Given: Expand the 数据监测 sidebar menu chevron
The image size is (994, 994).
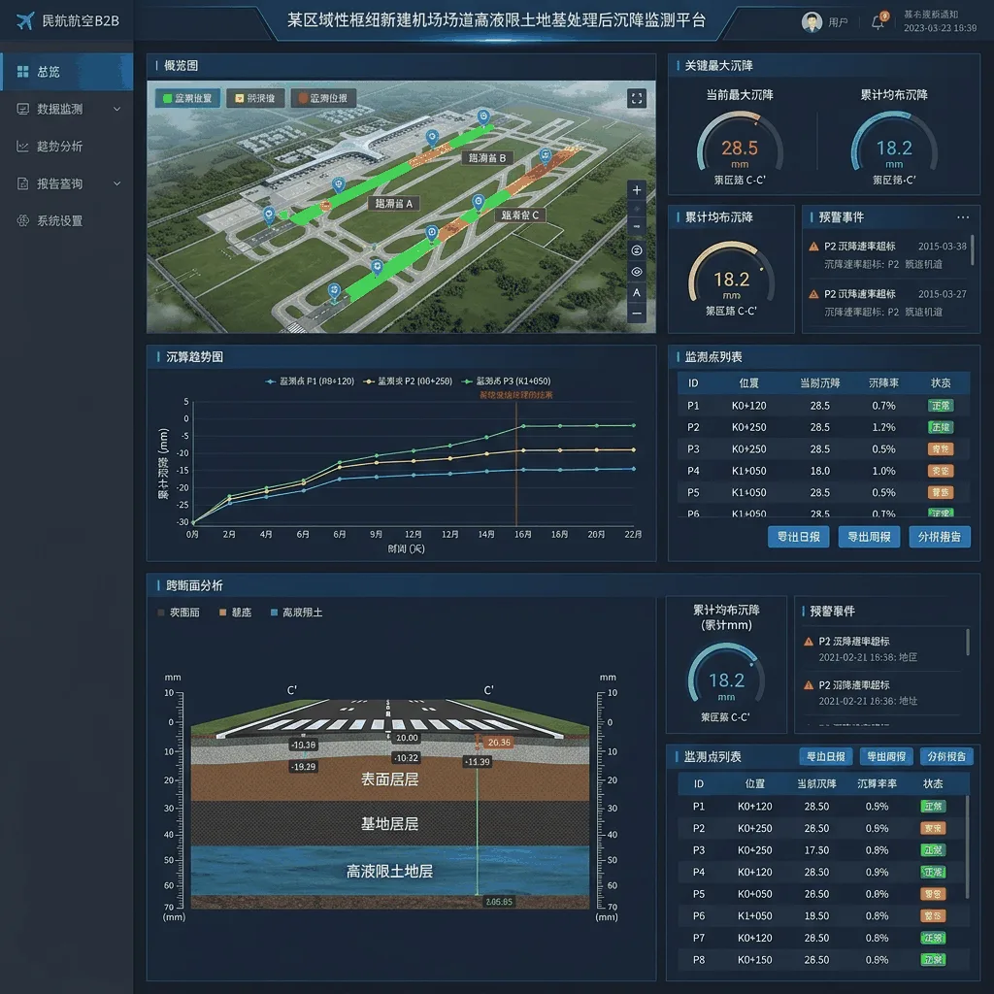Looking at the screenshot, I should [117, 109].
